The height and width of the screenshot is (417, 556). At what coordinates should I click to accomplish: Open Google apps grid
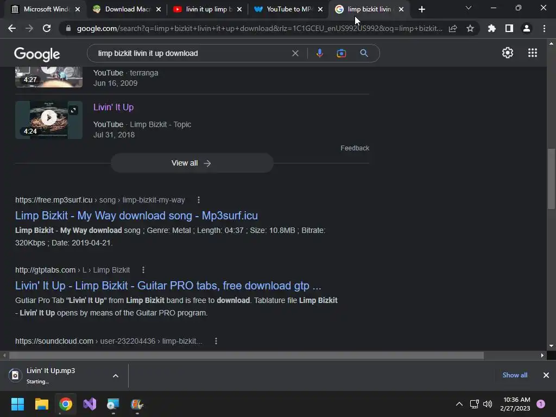pyautogui.click(x=533, y=53)
